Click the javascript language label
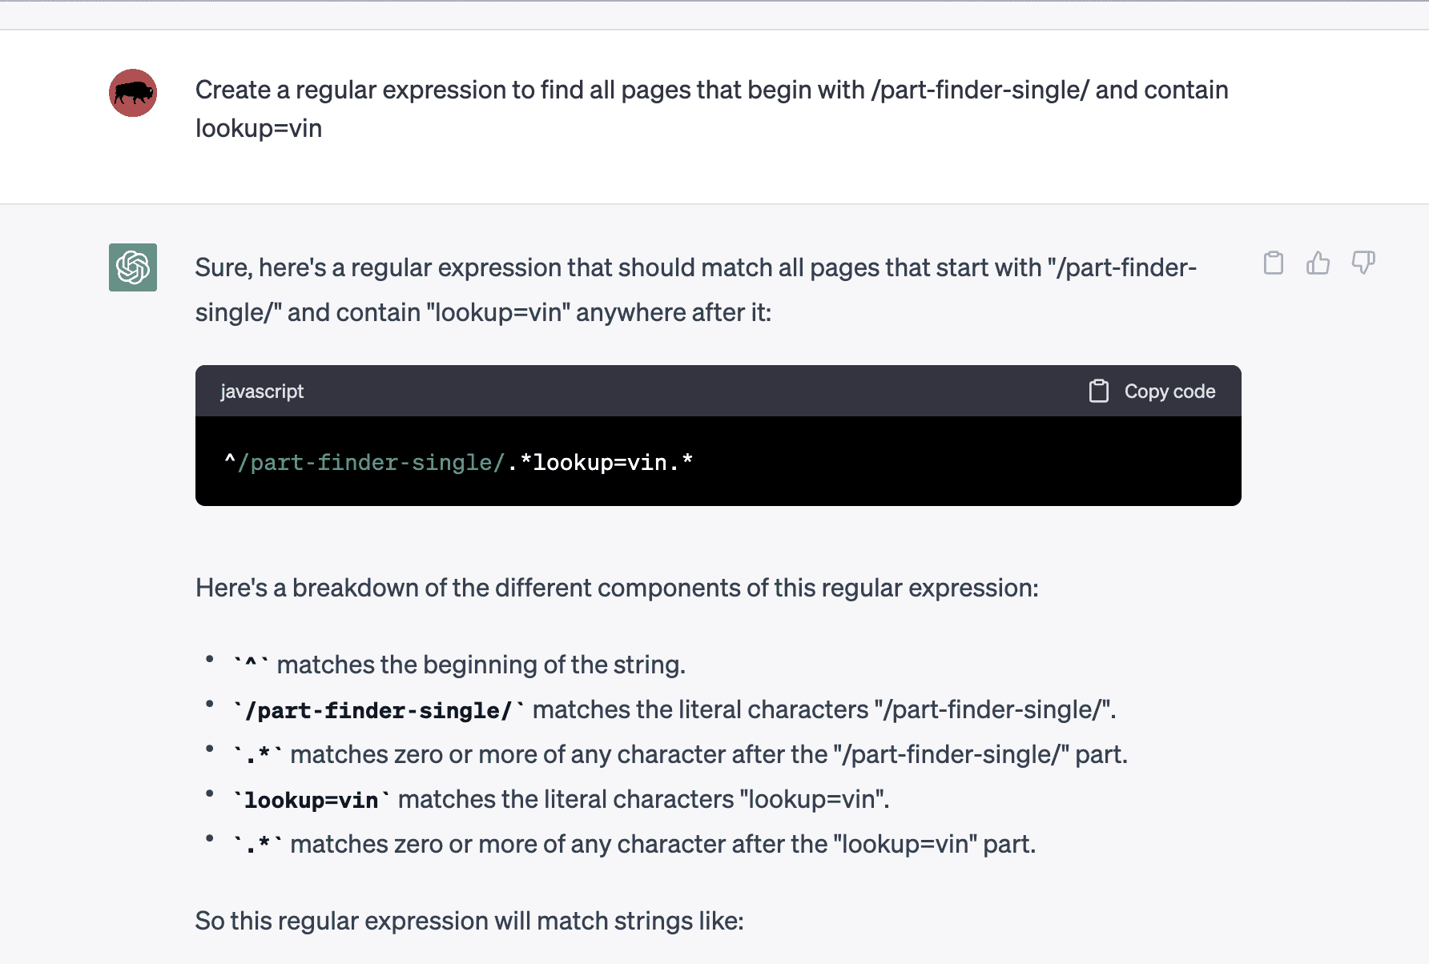1429x964 pixels. 262,392
